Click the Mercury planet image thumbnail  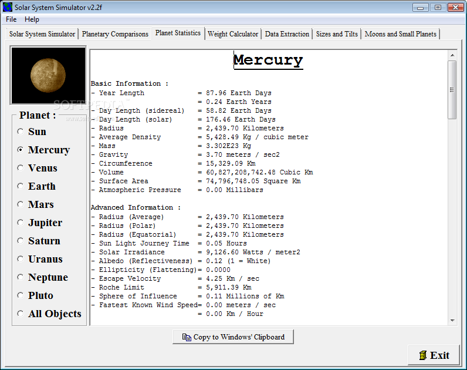[x=48, y=75]
